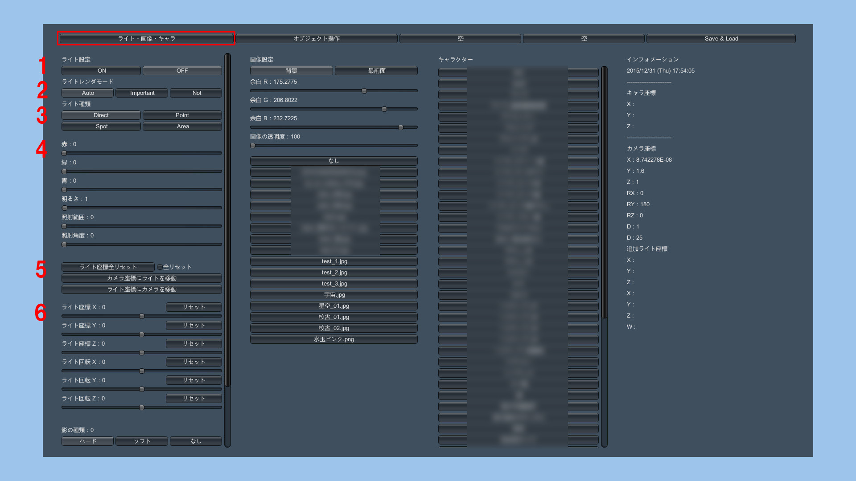Viewport: 856px width, 481px height.
Task: Reset ライト座標 X value
Action: 193,307
